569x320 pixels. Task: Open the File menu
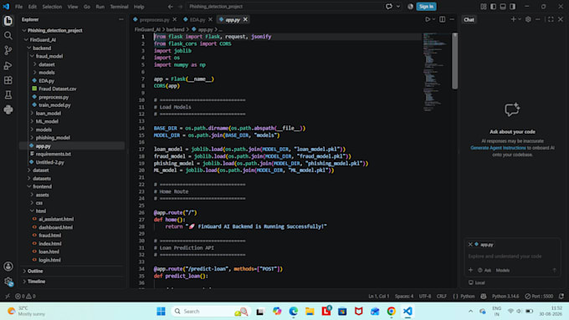(19, 7)
